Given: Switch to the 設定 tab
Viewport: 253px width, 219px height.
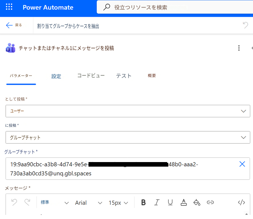Looking at the screenshot, I should pos(56,76).
